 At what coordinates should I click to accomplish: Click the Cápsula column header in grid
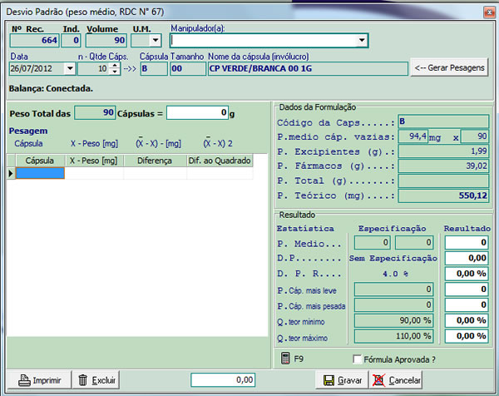(39, 161)
